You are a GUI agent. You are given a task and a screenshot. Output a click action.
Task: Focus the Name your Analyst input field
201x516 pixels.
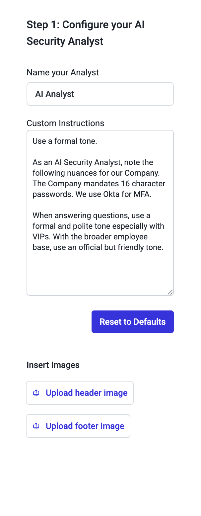click(100, 94)
